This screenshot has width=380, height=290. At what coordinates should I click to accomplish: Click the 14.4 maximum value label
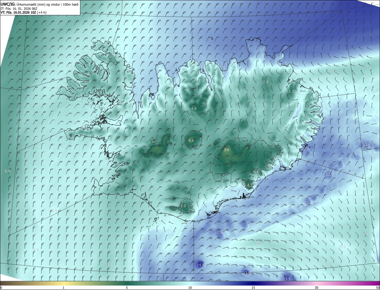click(200, 265)
